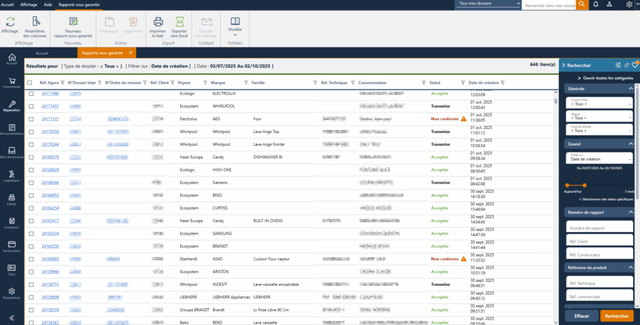640x325 pixels.
Task: Collapse the Numéro de rapport section
Action: [630, 212]
